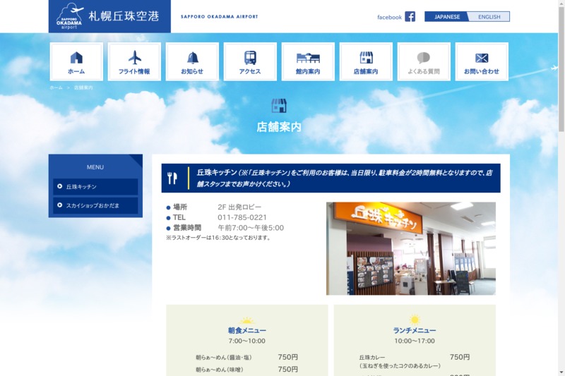Switch language to ENGLISH
The width and height of the screenshot is (565, 376).
pyautogui.click(x=489, y=17)
